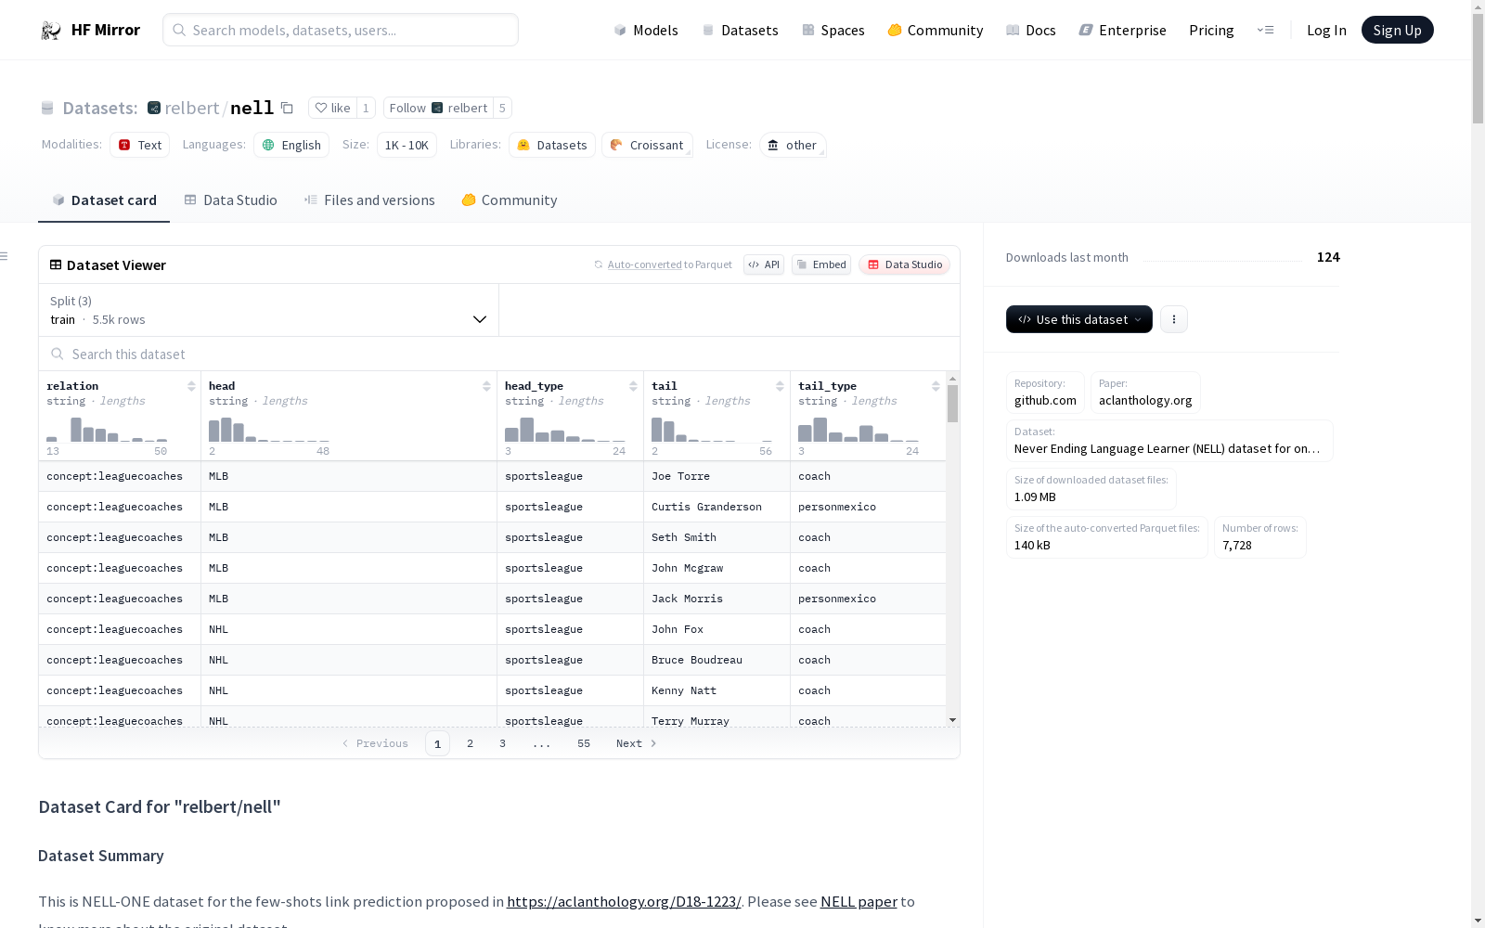Open the aclanthology.org paper link
Viewport: 1485px width, 928px height.
pos(1145,393)
